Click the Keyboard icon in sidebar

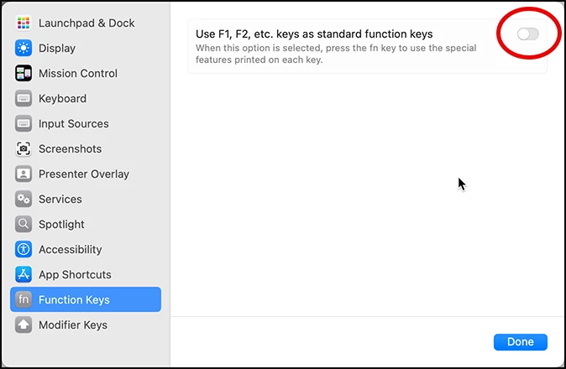point(24,98)
